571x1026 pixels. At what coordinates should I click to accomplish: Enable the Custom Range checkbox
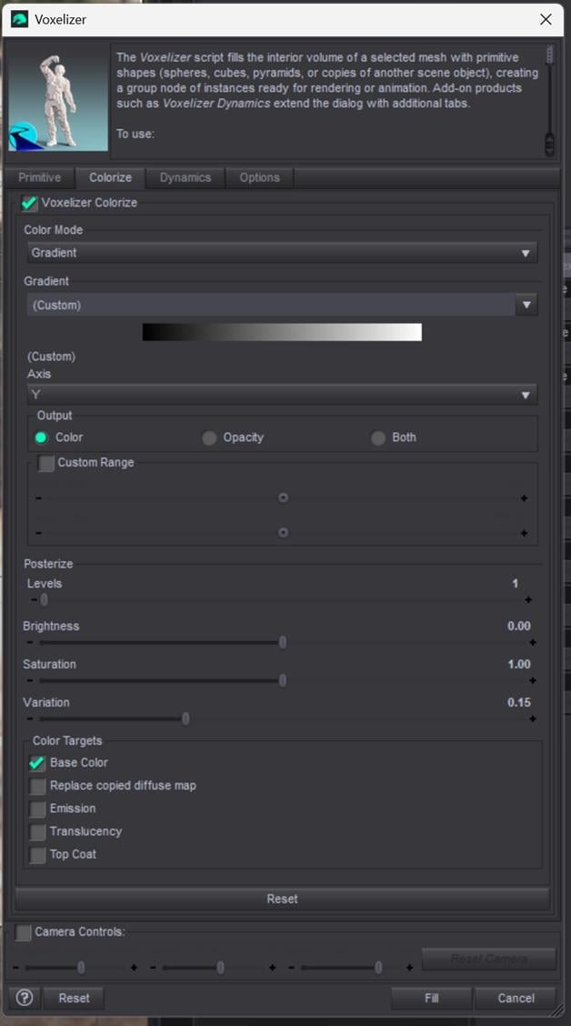(46, 463)
